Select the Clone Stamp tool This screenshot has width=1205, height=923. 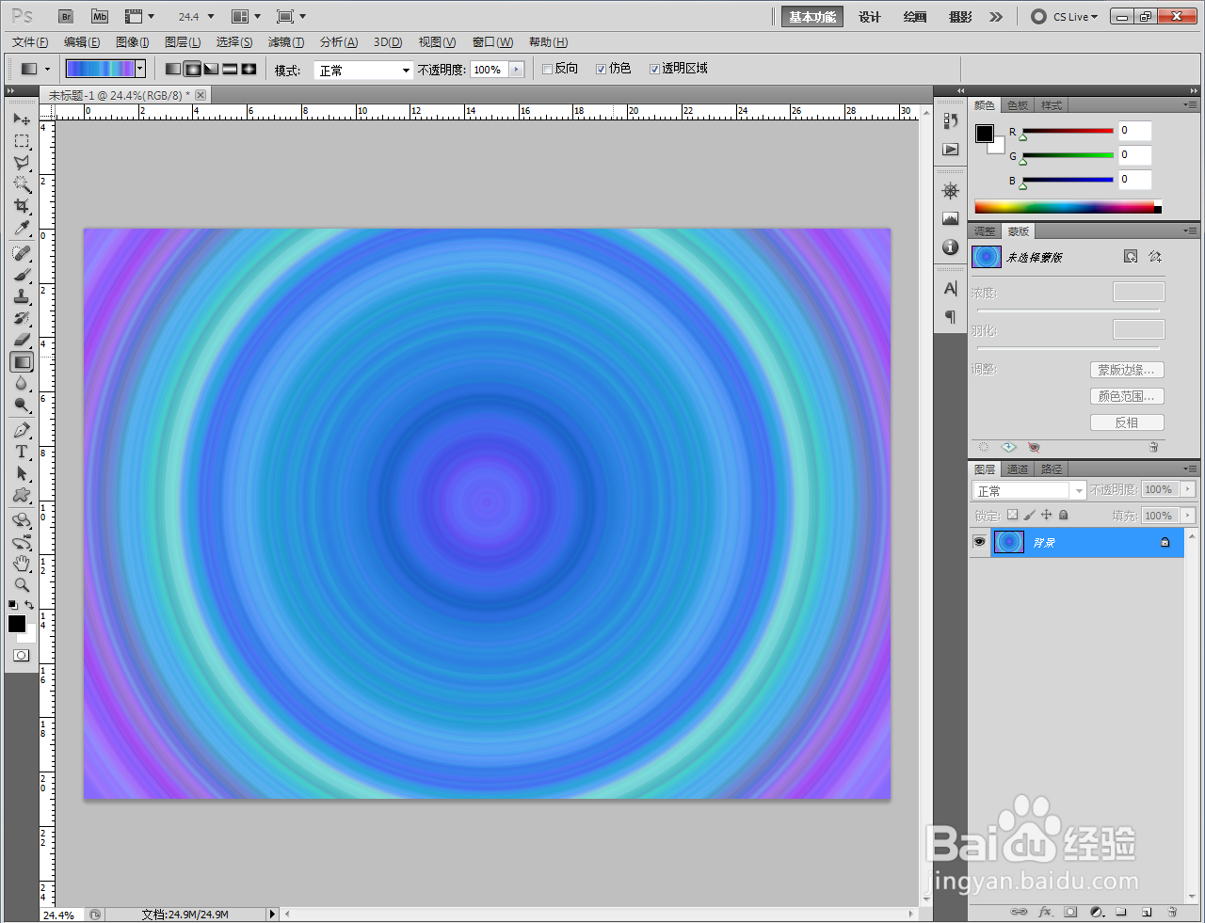pyautogui.click(x=22, y=296)
